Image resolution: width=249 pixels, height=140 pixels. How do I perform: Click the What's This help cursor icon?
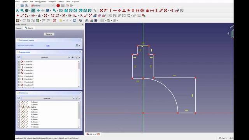tap(81, 21)
